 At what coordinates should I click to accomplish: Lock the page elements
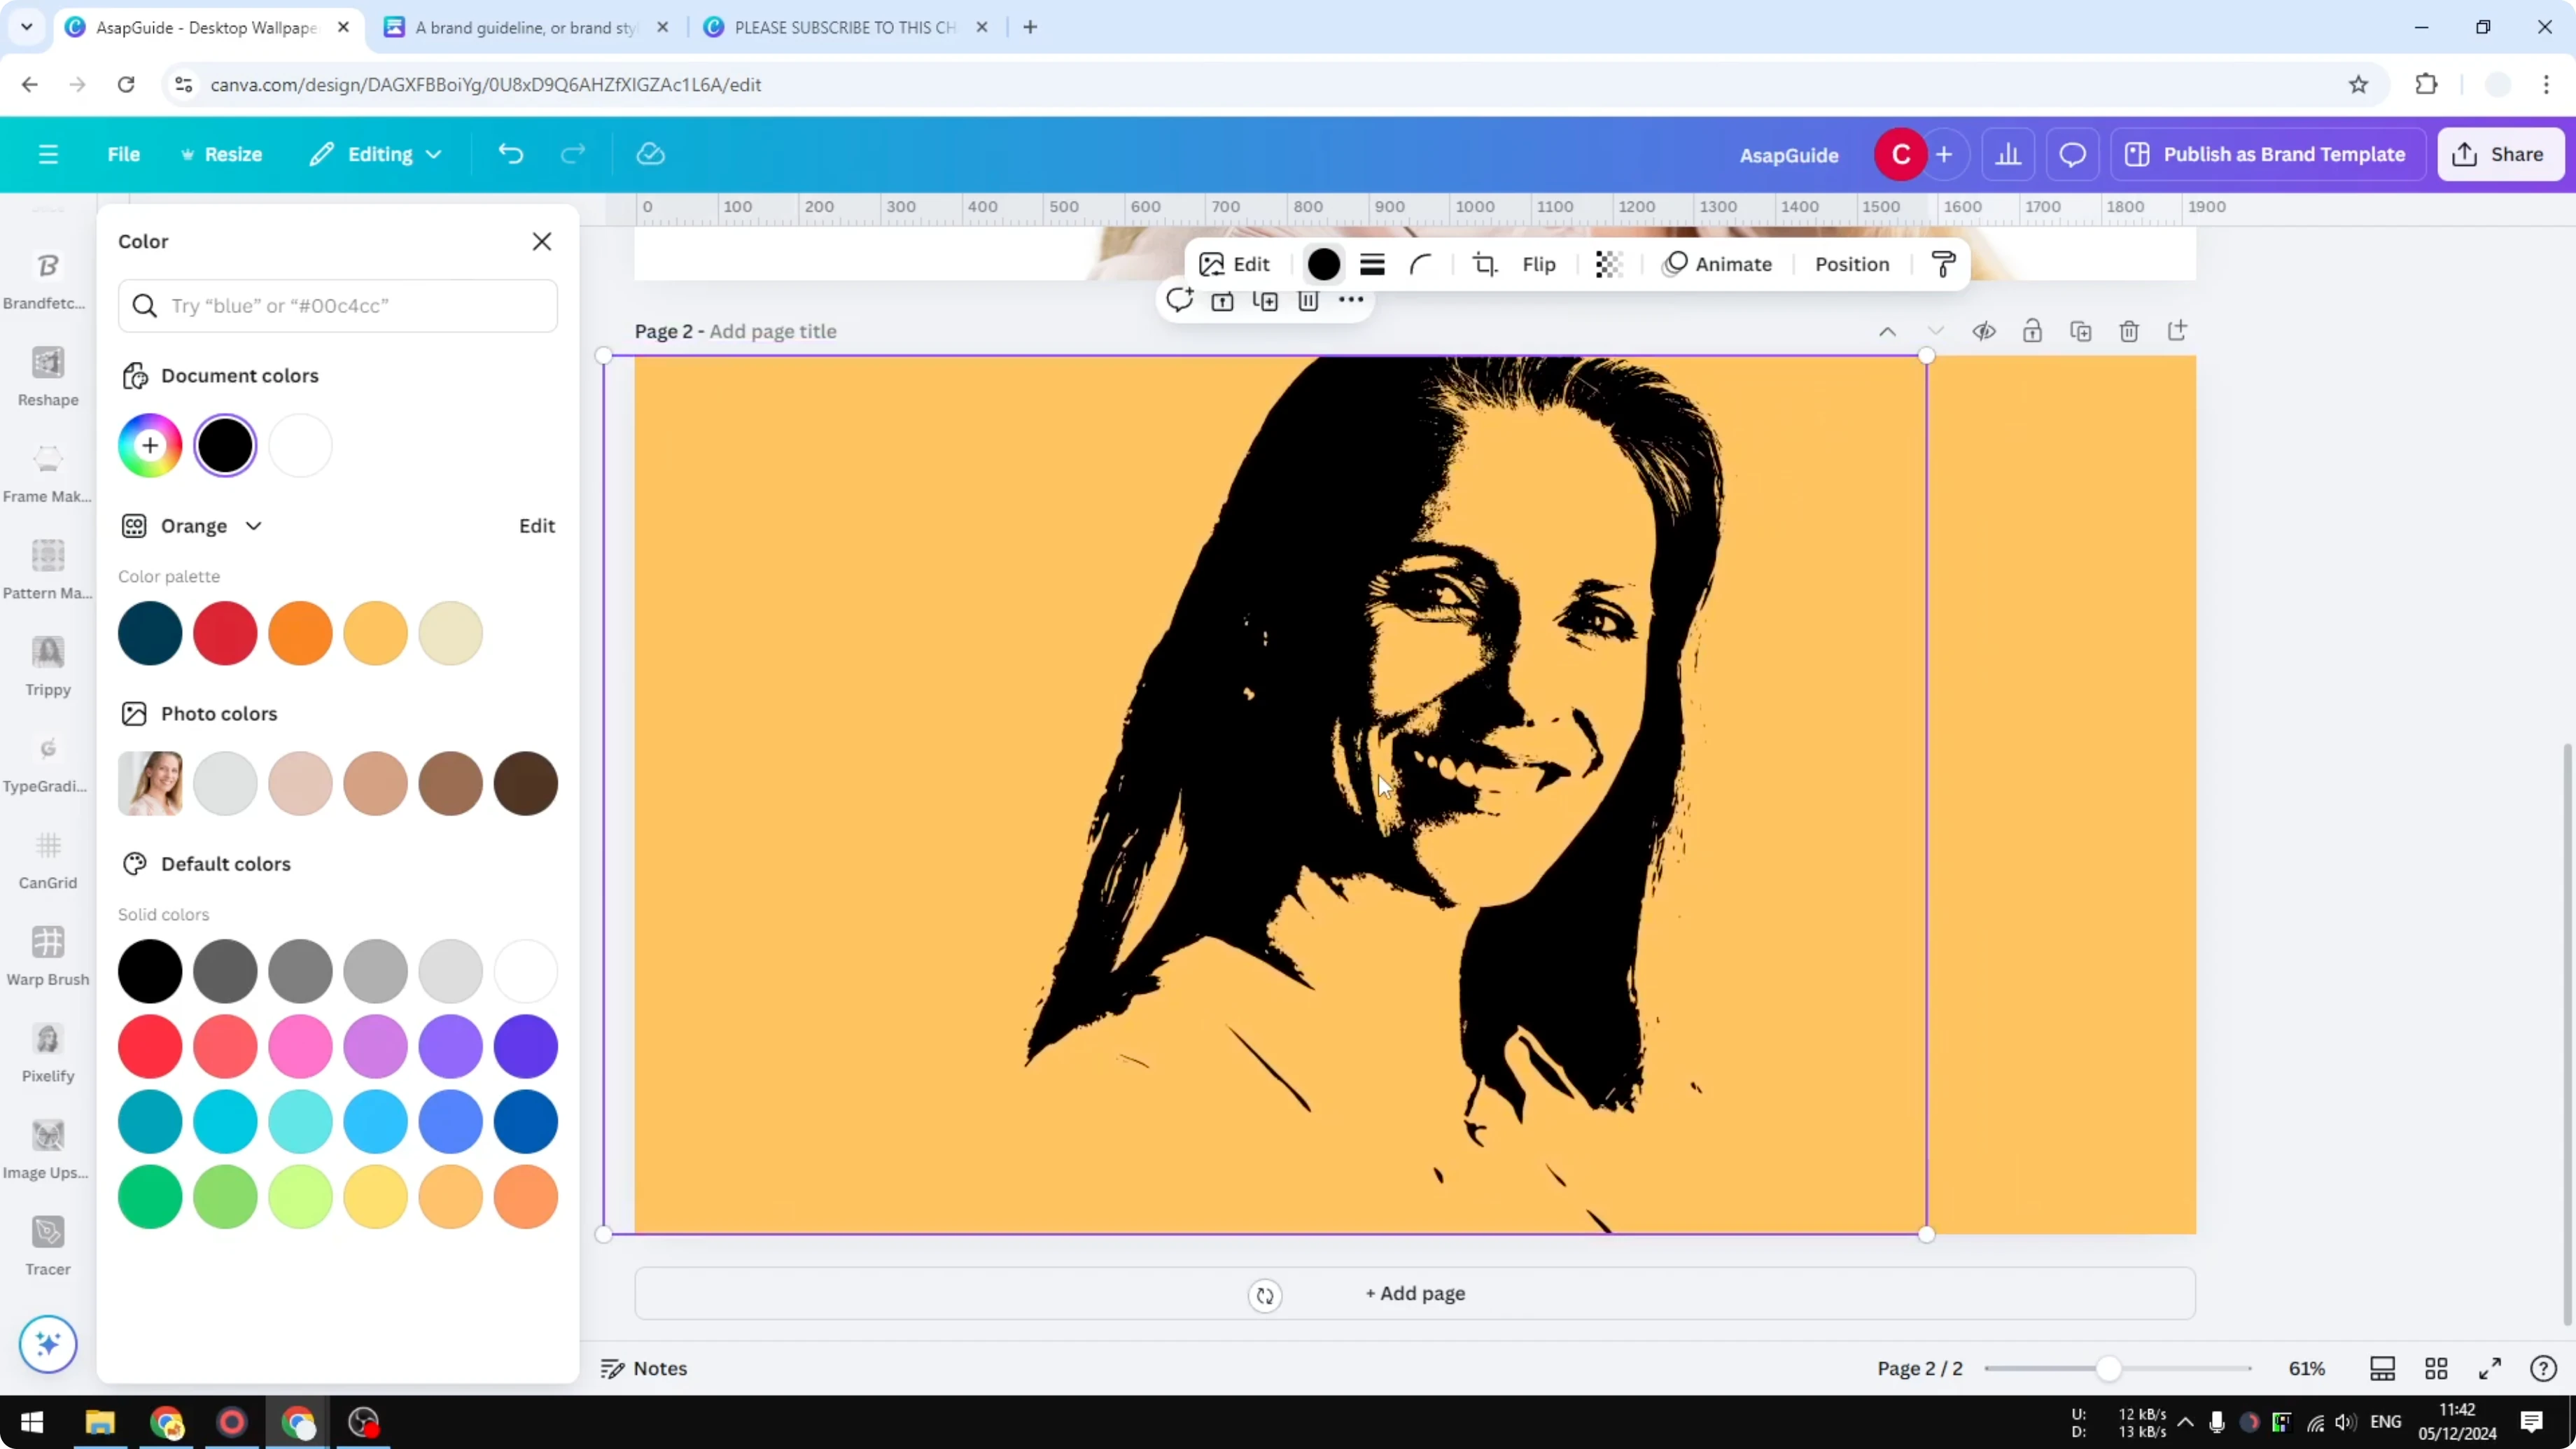[2033, 331]
